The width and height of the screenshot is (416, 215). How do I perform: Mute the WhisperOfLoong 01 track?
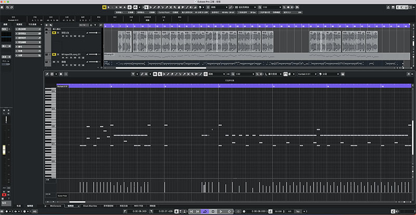coord(54,54)
